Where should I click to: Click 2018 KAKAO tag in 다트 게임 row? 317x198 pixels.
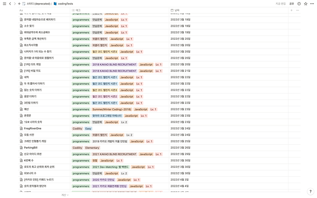115,65
